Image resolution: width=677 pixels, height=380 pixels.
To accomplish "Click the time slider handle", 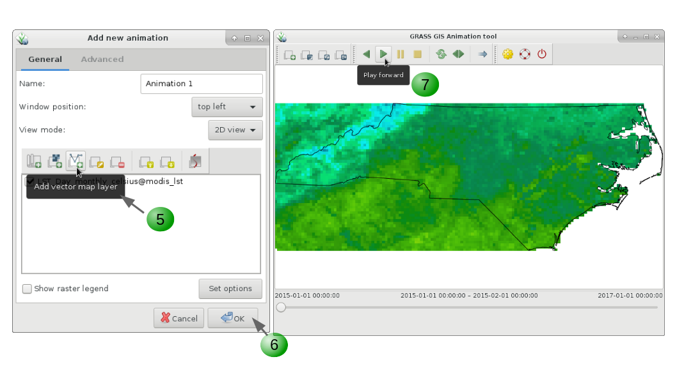I will pyautogui.click(x=281, y=307).
